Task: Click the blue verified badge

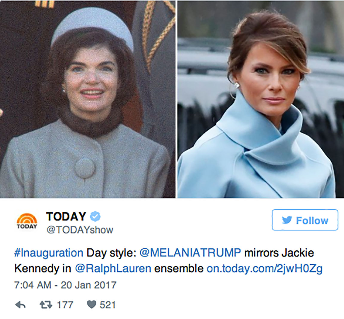Action: [95, 216]
